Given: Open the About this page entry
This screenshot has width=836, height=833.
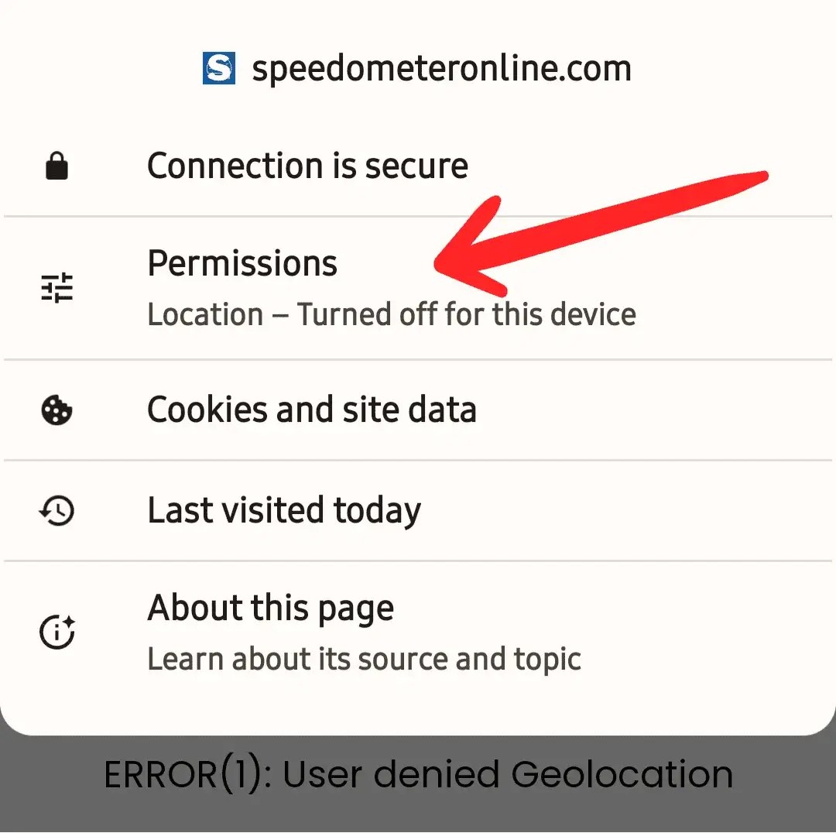Looking at the screenshot, I should pyautogui.click(x=270, y=608).
